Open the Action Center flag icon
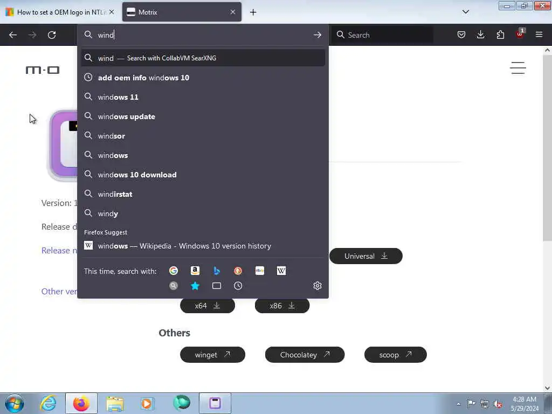552x414 pixels. point(471,403)
